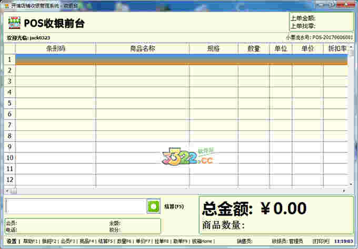The height and width of the screenshot is (249, 358).
Task: Select row 7 header in the grid
Action: click(9, 125)
